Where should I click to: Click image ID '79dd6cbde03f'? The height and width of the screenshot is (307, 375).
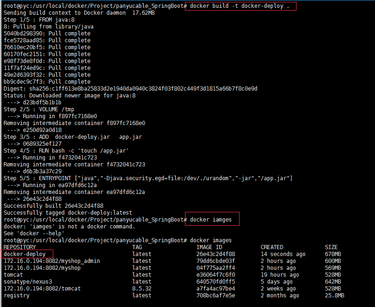(216, 261)
